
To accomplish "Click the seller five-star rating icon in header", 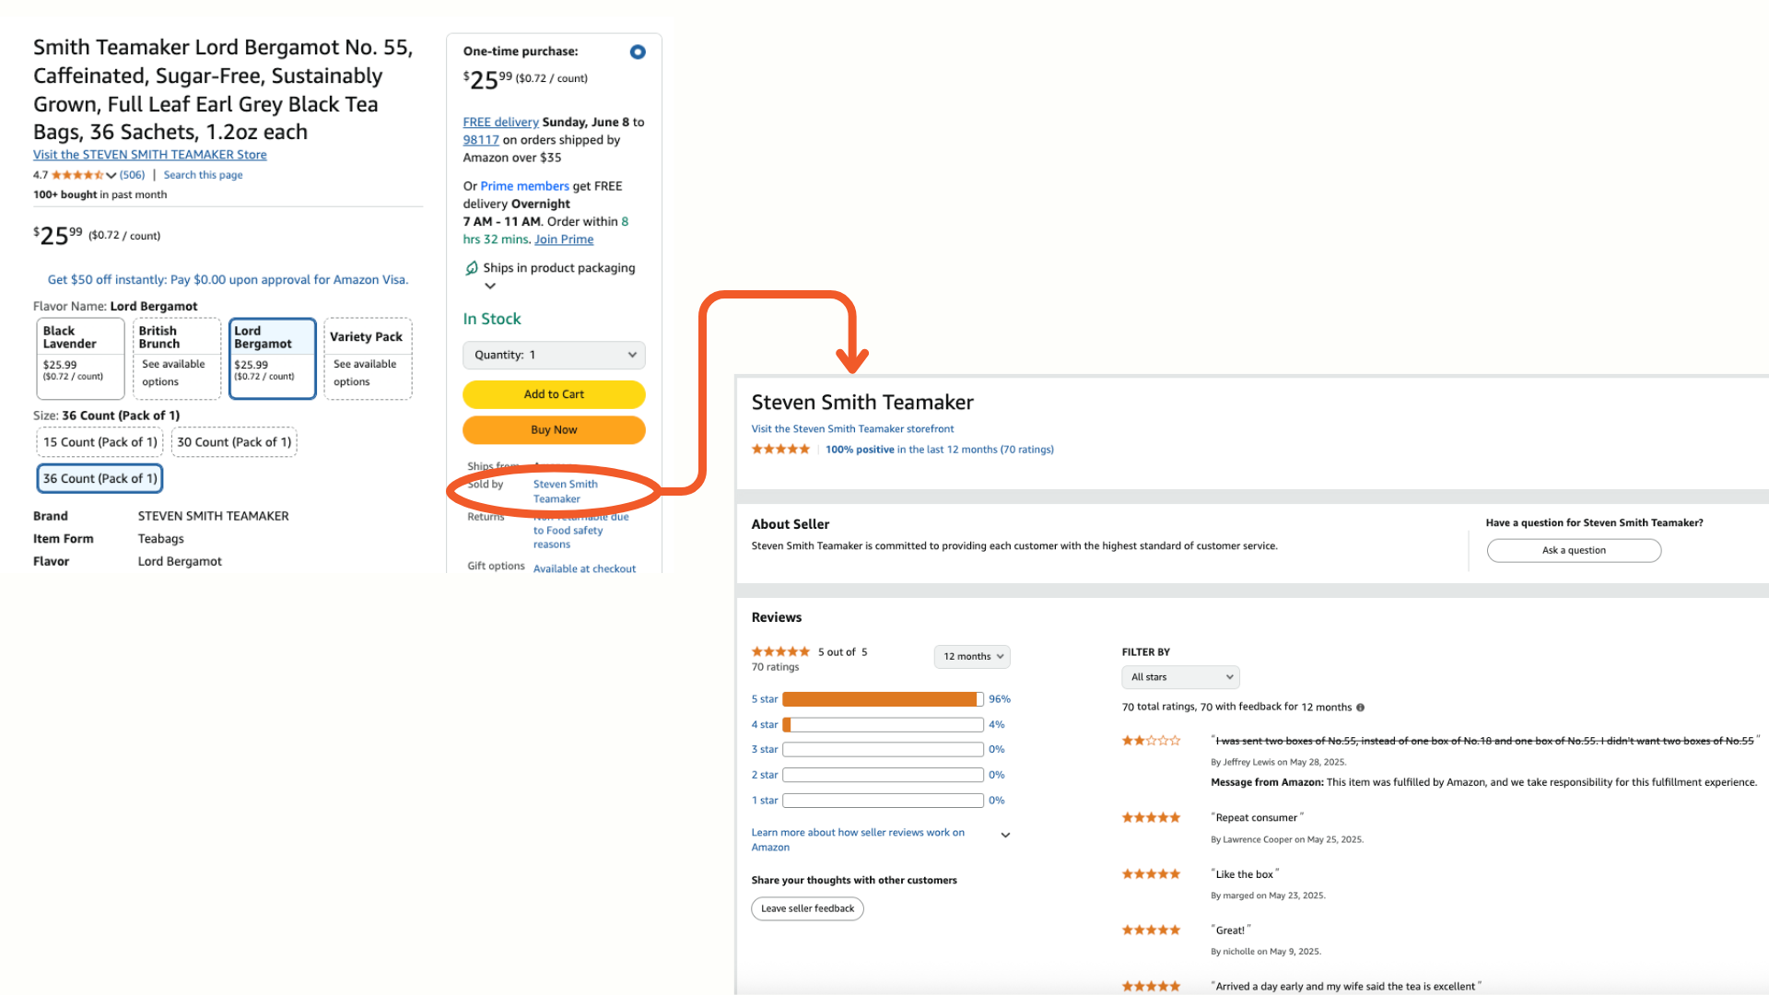I will 780,450.
